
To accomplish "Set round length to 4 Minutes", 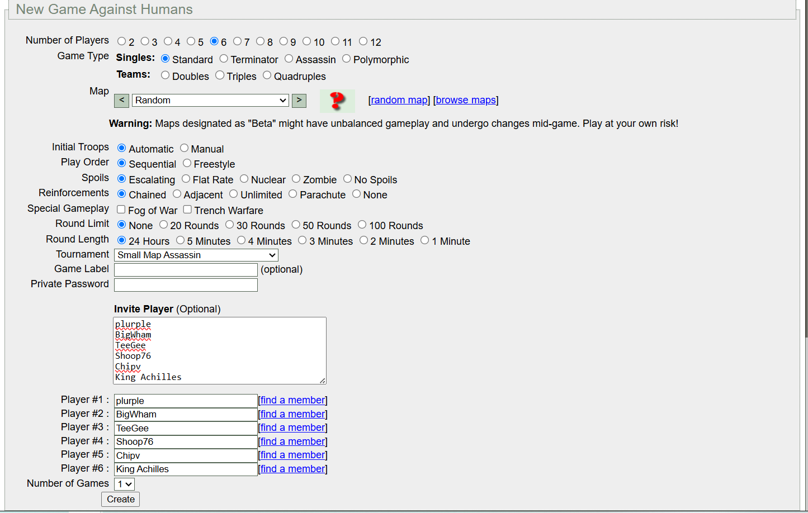I will click(241, 240).
